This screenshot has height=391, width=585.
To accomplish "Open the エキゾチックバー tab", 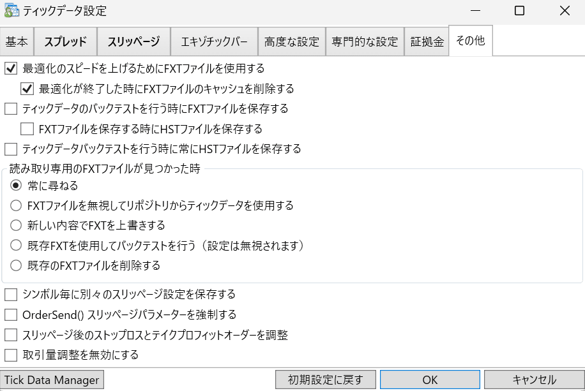I will click(214, 41).
